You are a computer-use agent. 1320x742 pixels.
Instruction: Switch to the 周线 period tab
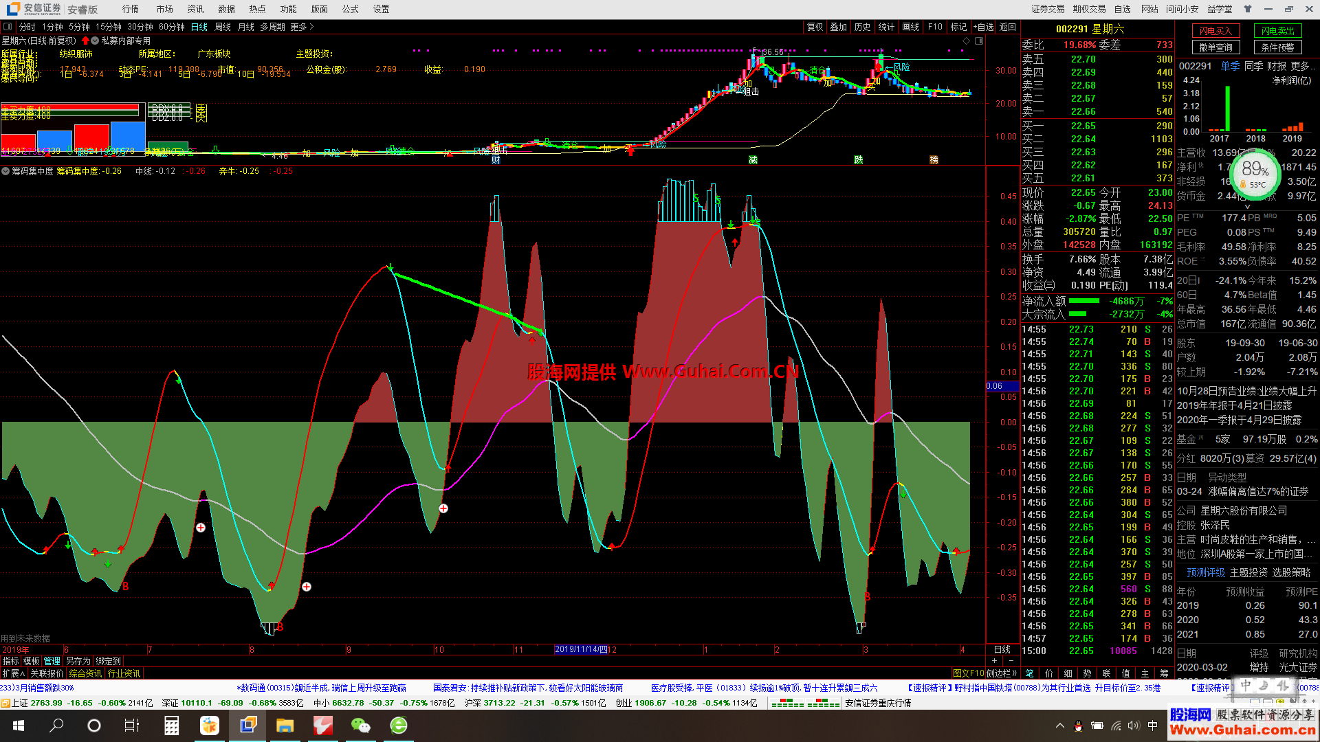pos(223,27)
